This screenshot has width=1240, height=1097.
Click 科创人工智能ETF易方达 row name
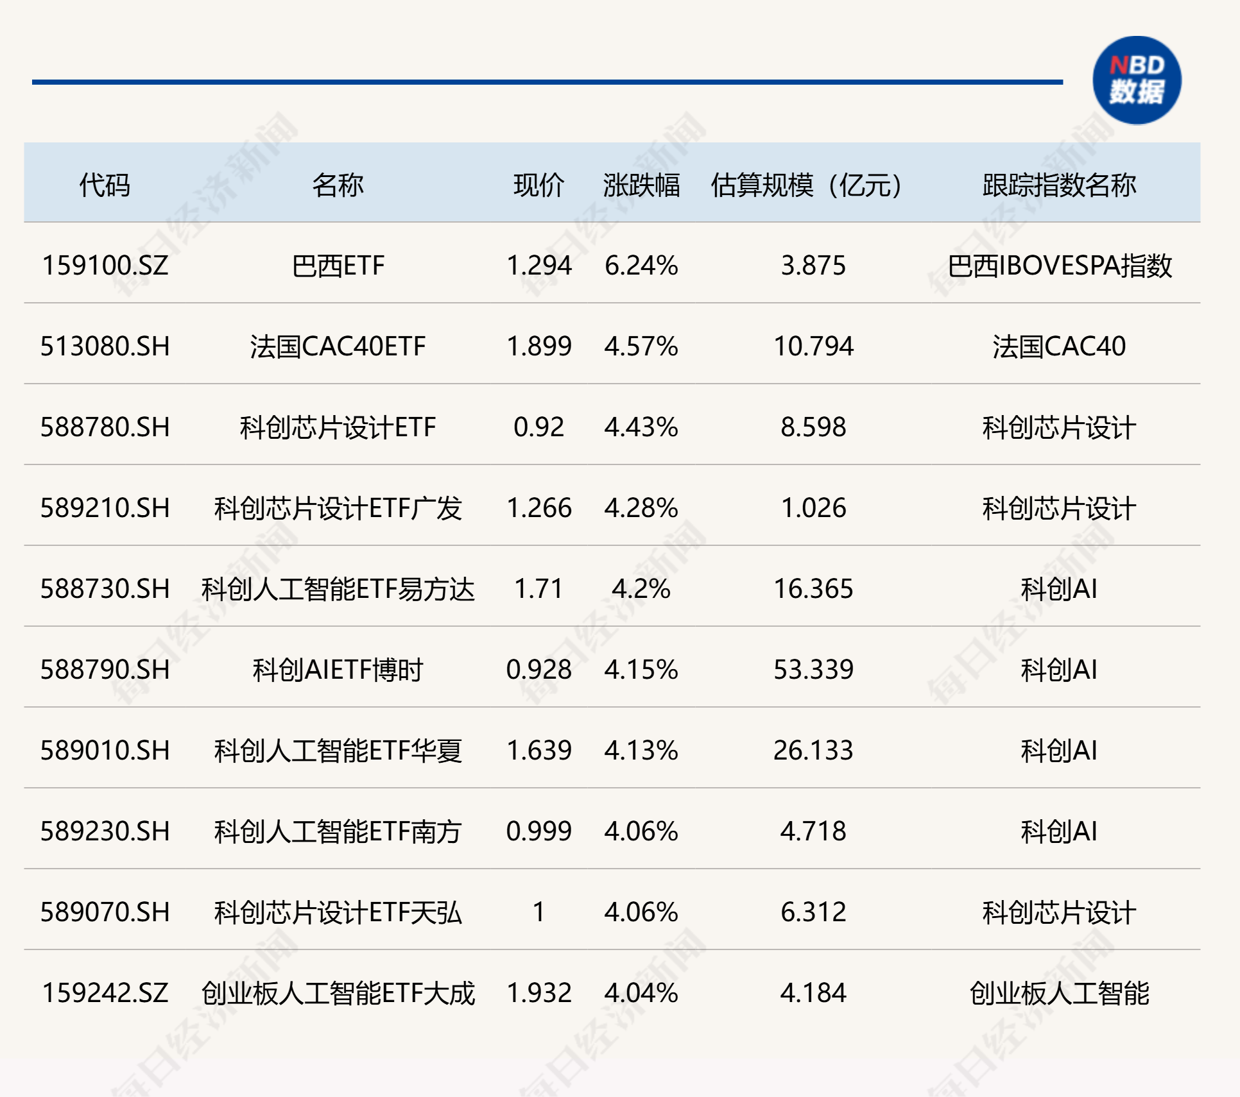[x=338, y=589]
